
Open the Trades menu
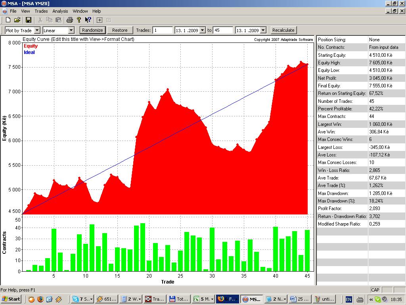[41, 11]
